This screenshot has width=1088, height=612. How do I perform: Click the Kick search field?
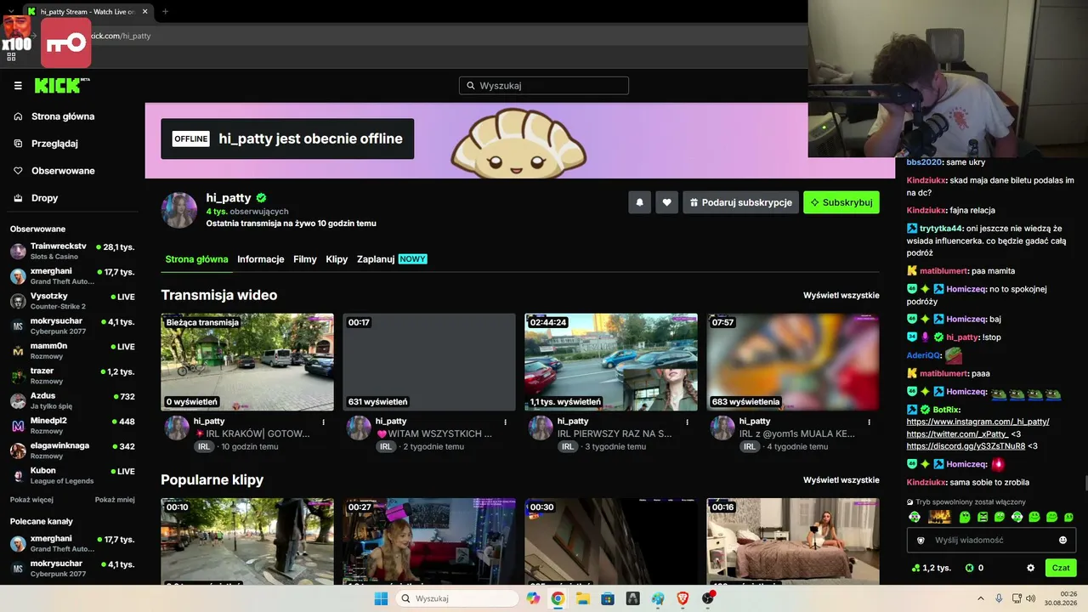[x=544, y=85]
